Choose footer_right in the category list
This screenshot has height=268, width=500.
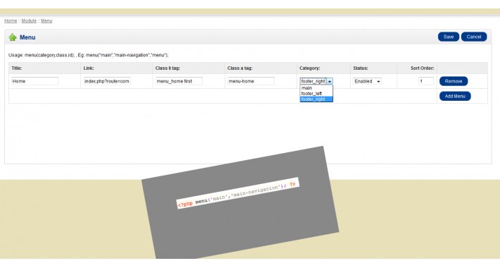click(316, 99)
